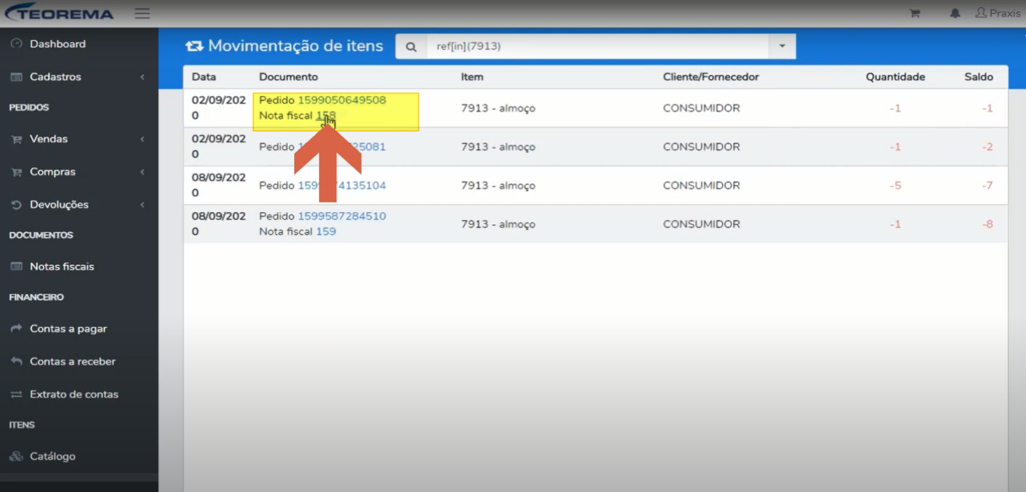
Task: Click the Cliente/Fornecedor column header
Action: [711, 77]
